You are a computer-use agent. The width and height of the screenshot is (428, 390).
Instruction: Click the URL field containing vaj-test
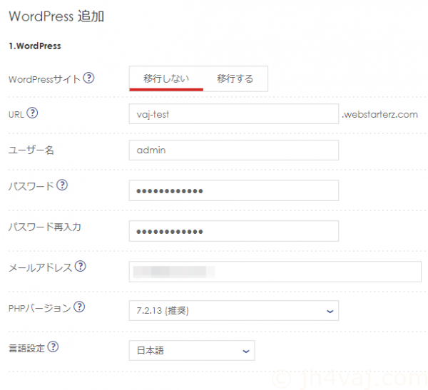coord(234,114)
